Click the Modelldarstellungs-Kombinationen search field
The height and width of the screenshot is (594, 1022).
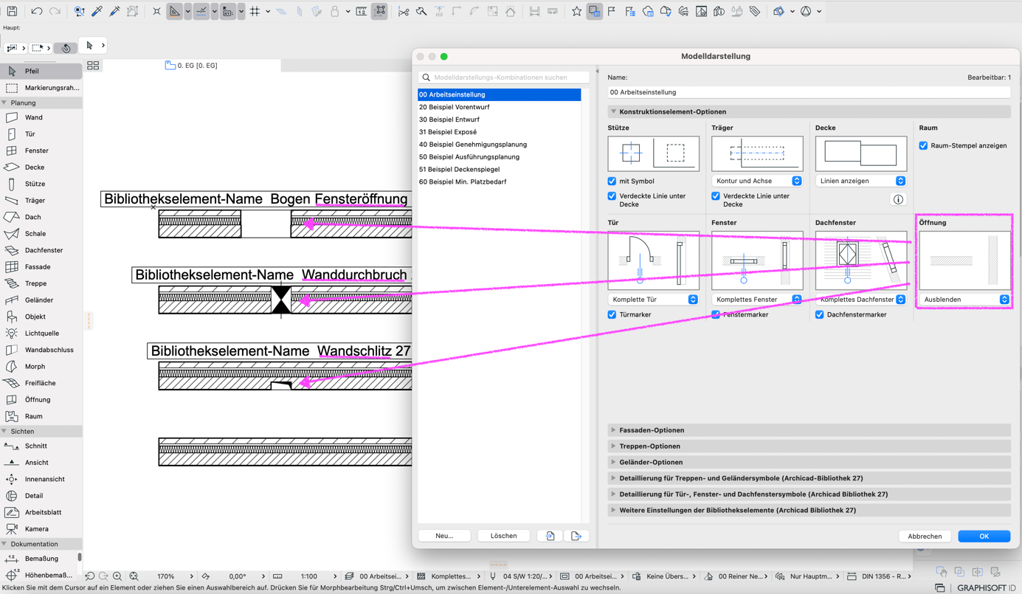[x=504, y=77]
